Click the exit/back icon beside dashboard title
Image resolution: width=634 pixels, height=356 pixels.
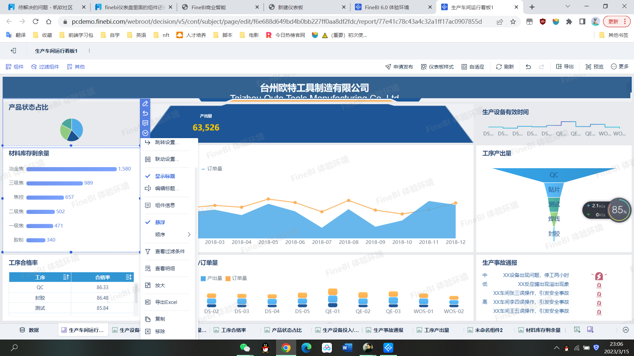tap(14, 51)
